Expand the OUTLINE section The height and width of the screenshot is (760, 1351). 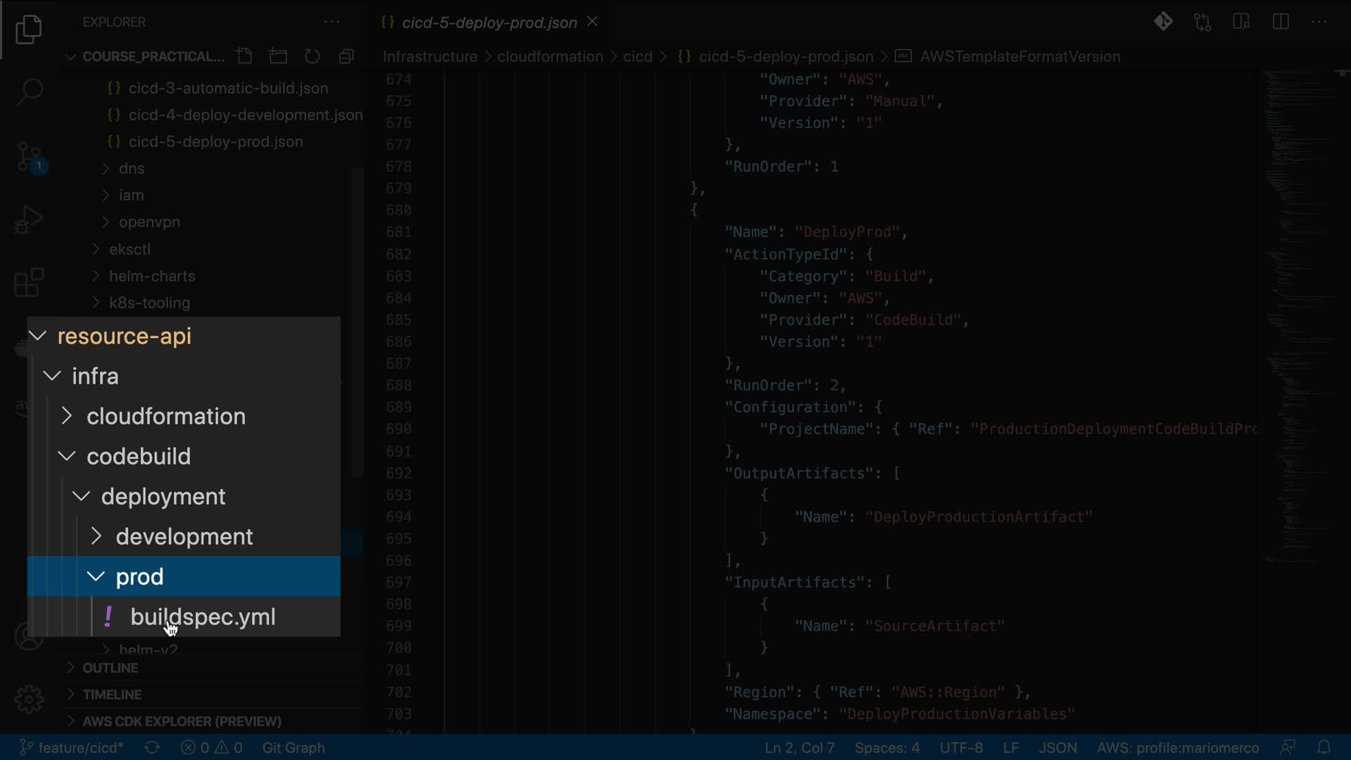click(x=110, y=668)
